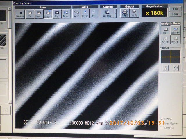Click the top dark thumbnail in left panel
The image size is (186, 139).
(x=3, y=16)
